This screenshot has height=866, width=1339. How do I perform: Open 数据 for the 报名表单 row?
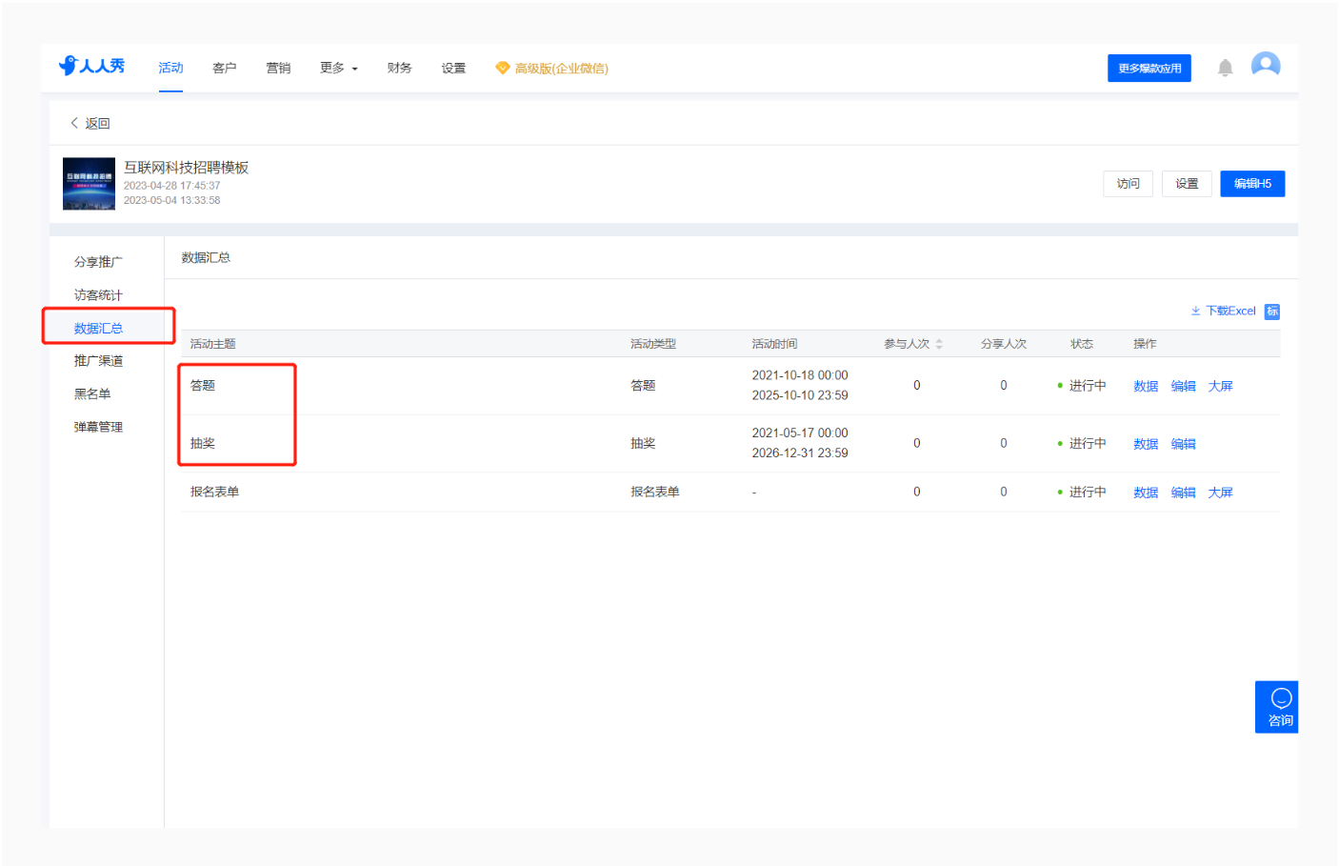[1146, 493]
